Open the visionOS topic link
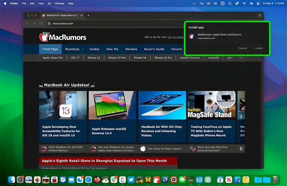 [x=213, y=58]
